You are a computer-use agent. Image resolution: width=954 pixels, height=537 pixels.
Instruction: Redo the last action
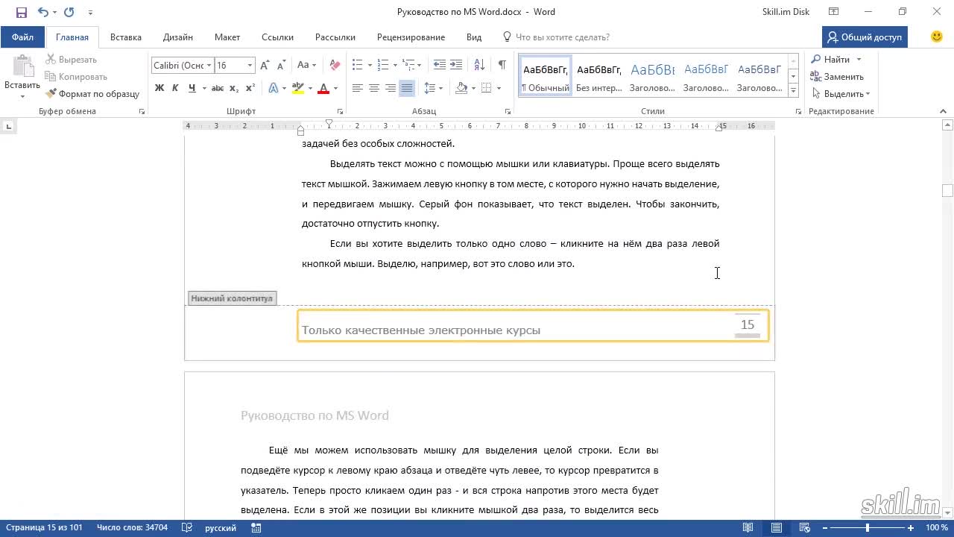pos(69,12)
